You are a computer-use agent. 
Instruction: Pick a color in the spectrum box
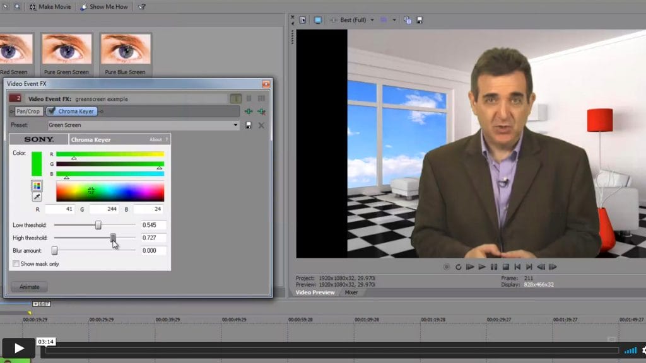point(110,192)
